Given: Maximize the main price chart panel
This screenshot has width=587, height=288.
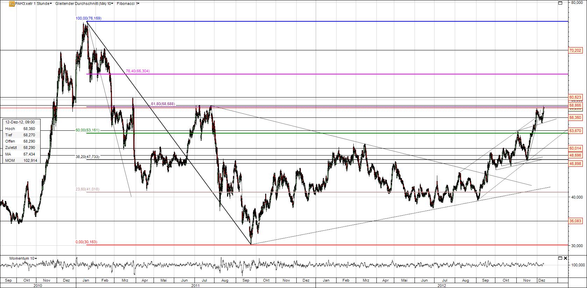Looking at the screenshot, I should (560, 3).
